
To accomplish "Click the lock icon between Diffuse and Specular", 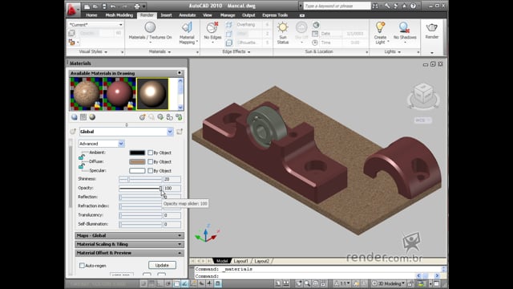I will (81, 166).
